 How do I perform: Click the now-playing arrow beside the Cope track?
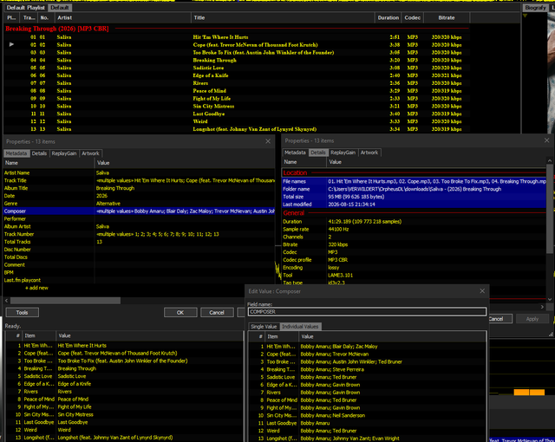tap(11, 44)
